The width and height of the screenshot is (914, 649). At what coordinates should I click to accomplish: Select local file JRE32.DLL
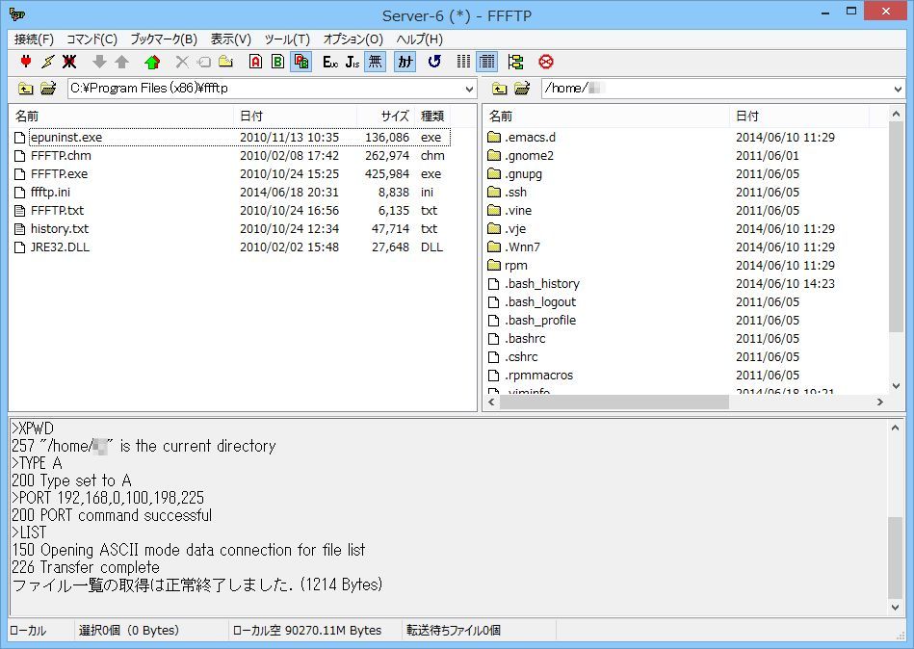tap(60, 247)
